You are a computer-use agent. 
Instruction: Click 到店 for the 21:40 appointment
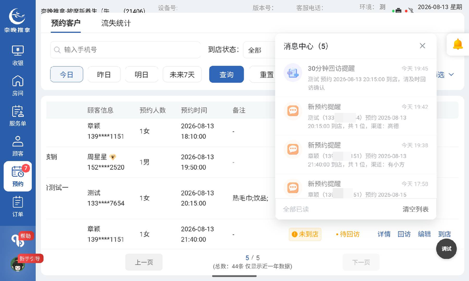444,234
